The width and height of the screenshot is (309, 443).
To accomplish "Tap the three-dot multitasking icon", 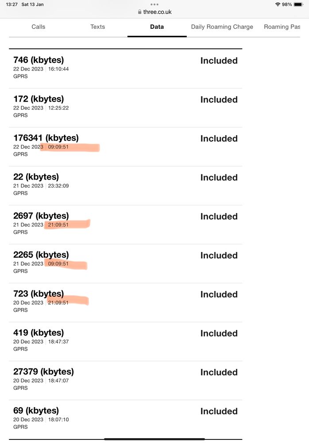I will click(x=154, y=4).
